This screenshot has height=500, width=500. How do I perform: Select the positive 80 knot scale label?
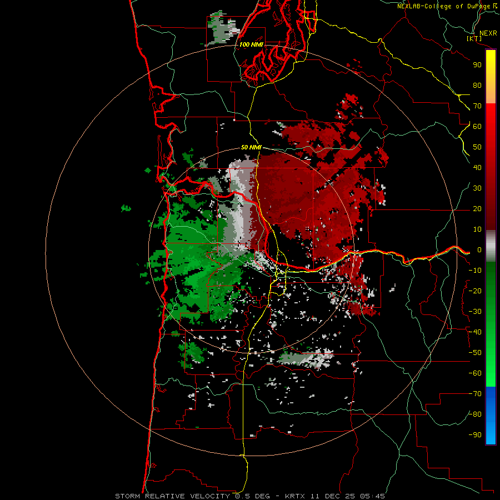point(477,85)
